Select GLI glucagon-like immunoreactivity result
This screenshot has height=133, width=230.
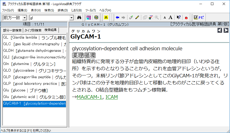click(x=34, y=57)
